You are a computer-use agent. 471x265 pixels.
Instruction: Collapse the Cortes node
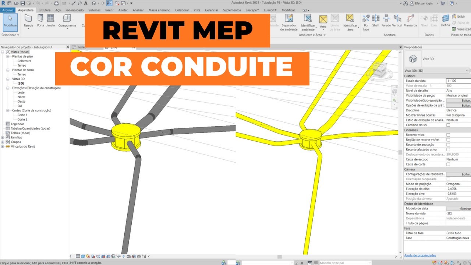(8, 110)
